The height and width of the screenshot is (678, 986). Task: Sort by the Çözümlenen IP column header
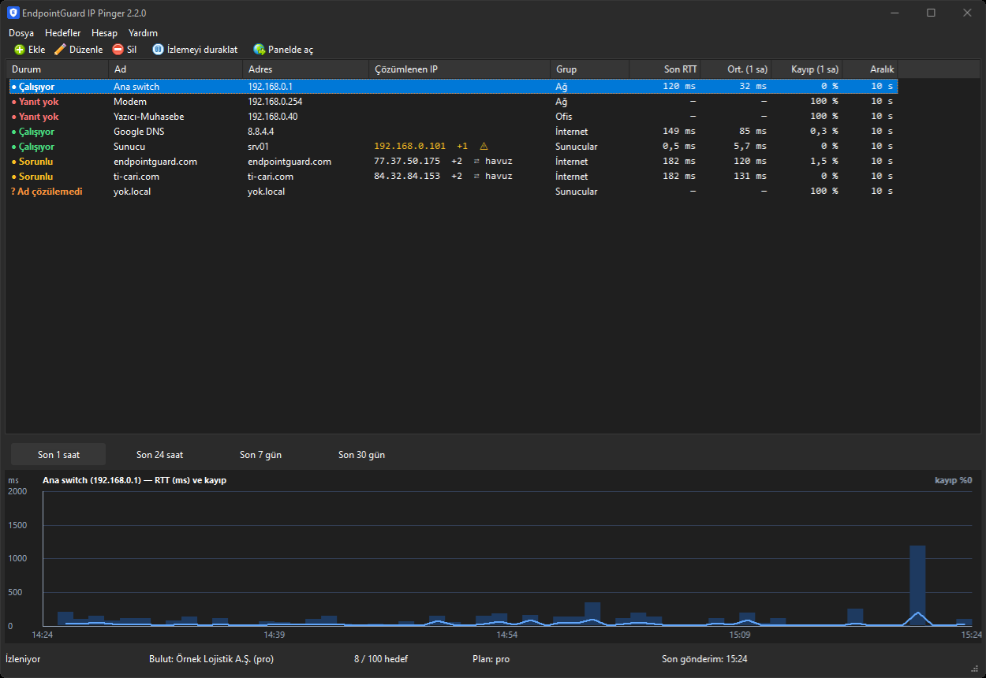click(x=459, y=69)
